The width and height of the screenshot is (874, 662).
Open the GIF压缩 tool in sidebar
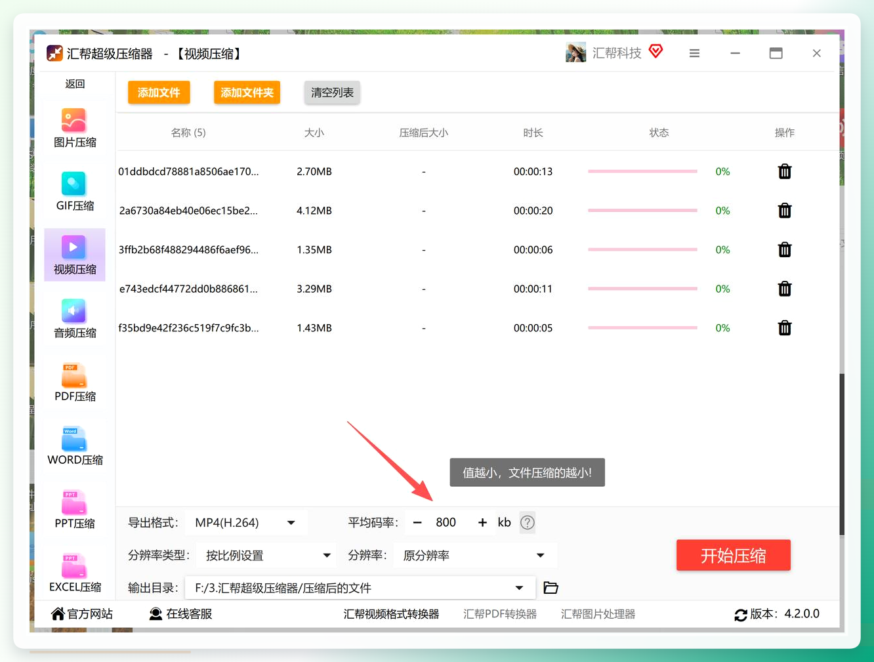click(75, 192)
